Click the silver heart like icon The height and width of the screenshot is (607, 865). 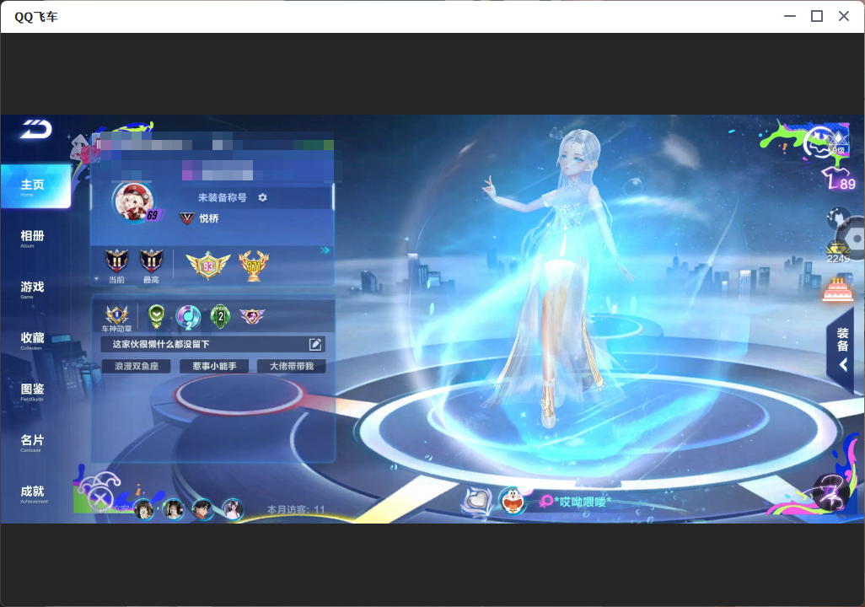tap(478, 501)
